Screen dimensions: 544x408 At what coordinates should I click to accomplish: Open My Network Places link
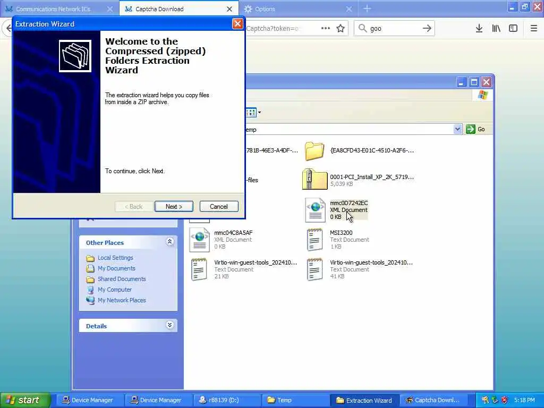pos(122,300)
